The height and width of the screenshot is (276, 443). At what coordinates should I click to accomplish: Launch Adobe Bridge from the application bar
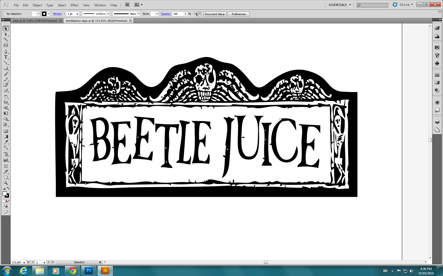tap(127, 5)
